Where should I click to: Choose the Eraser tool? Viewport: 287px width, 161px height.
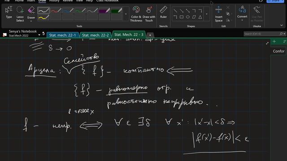(x=31, y=12)
